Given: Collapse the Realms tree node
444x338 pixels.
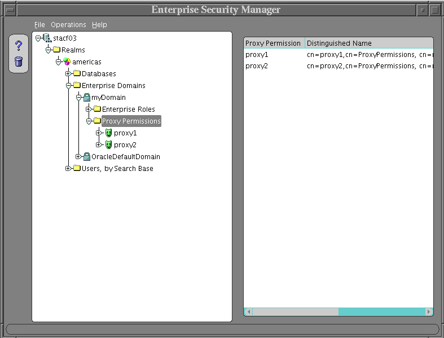Looking at the screenshot, I should 48,50.
